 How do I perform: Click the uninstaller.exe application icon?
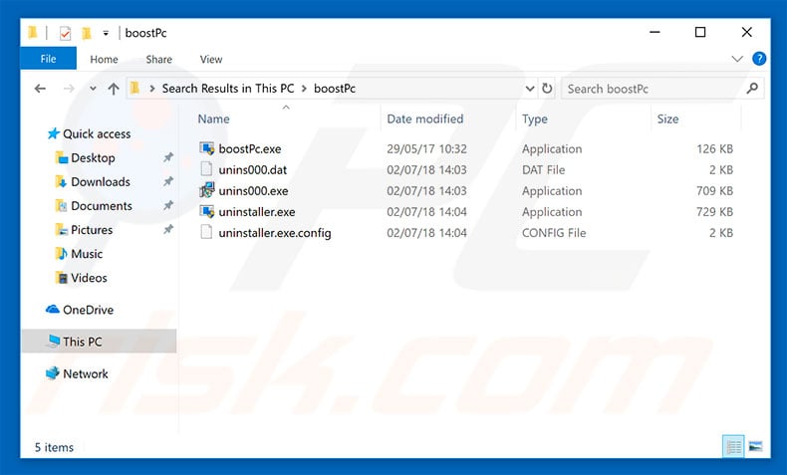[x=207, y=211]
